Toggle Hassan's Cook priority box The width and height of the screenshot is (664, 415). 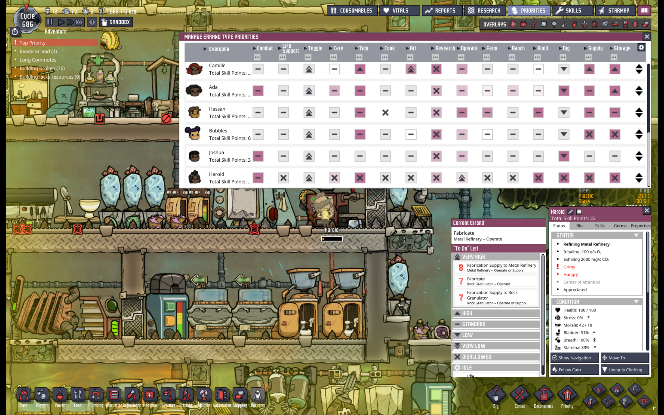(385, 113)
